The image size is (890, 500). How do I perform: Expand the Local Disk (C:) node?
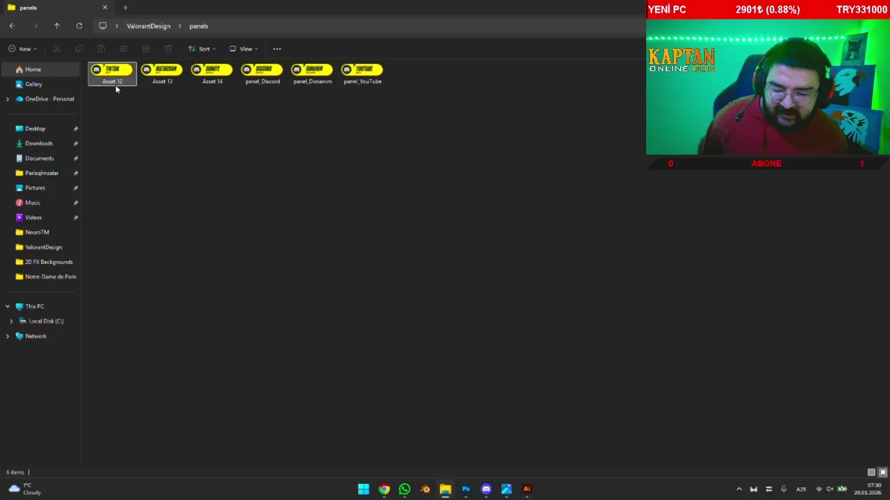(11, 321)
